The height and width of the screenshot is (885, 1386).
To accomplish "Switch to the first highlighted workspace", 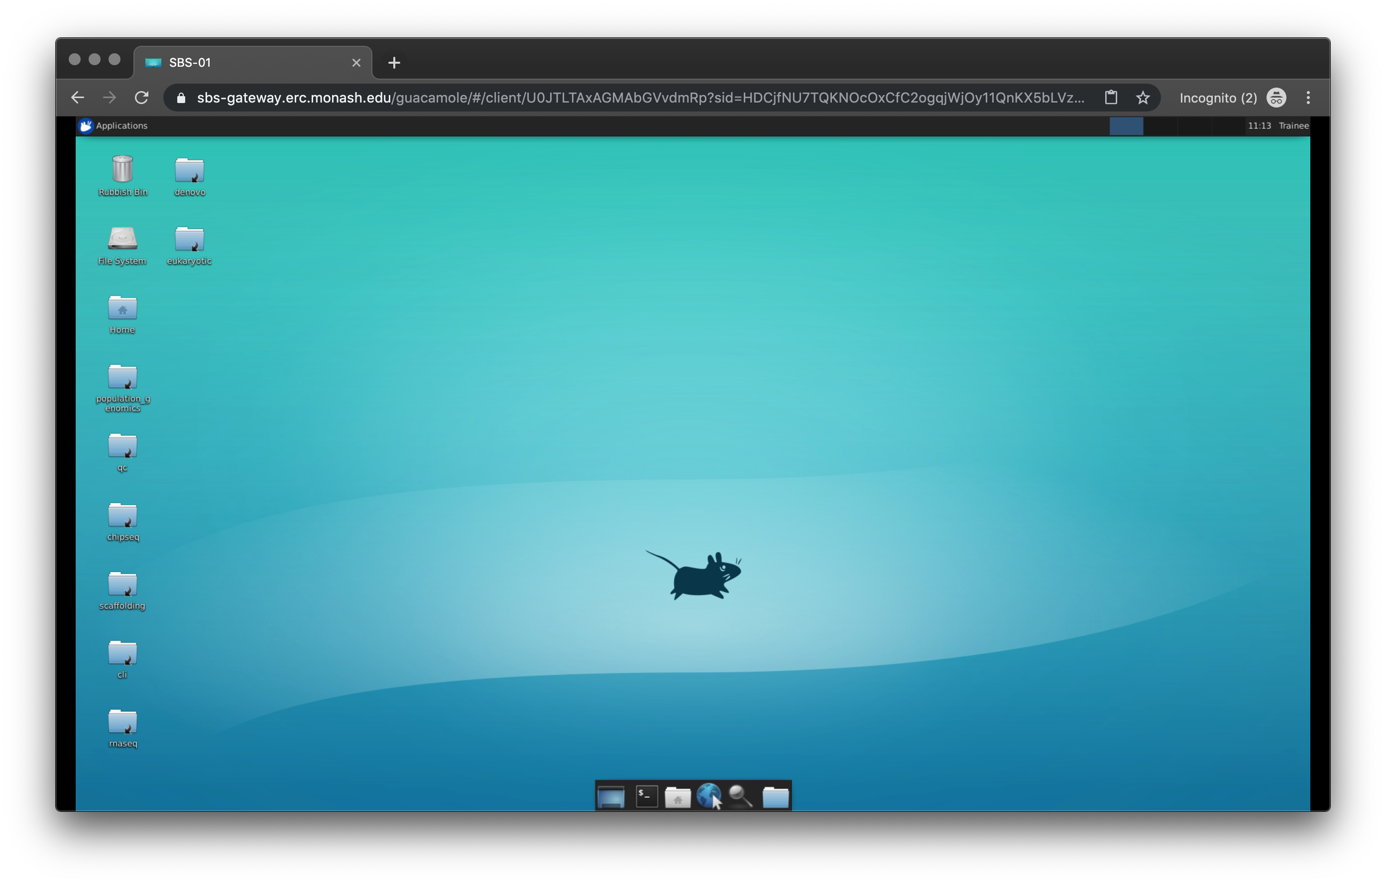I will (x=1127, y=126).
